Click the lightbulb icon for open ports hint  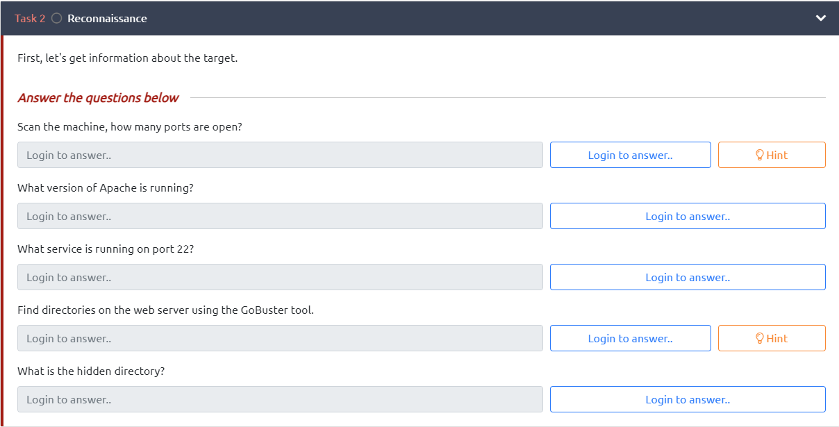pos(759,155)
